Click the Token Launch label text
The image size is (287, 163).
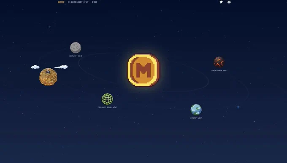(219, 70)
